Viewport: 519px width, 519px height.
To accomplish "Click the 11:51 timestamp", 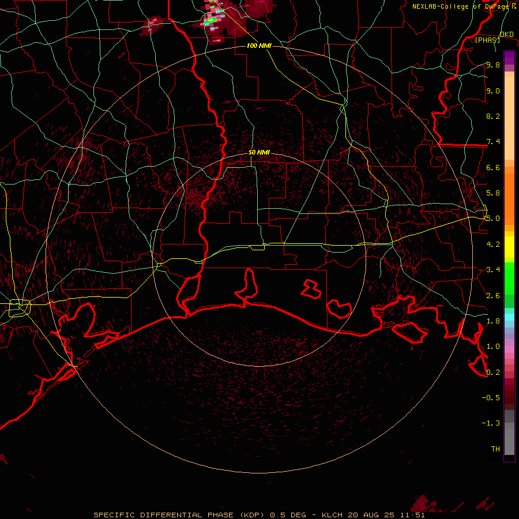I will (412, 515).
